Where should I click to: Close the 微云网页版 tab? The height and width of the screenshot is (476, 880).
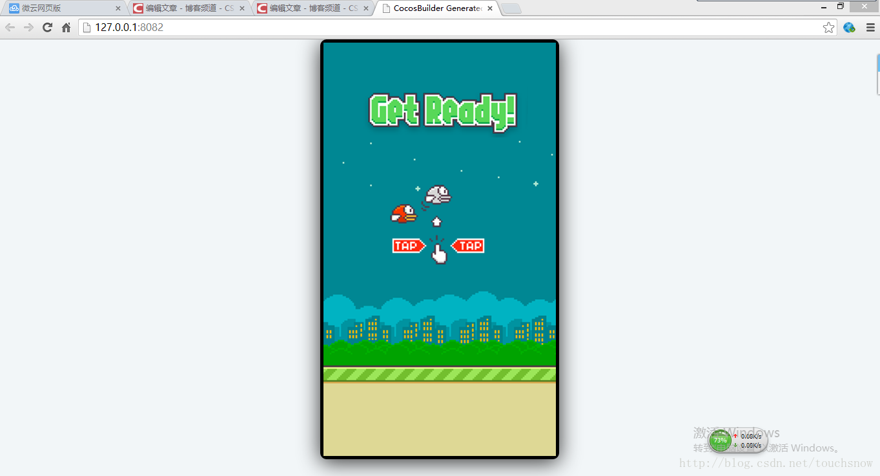(118, 8)
